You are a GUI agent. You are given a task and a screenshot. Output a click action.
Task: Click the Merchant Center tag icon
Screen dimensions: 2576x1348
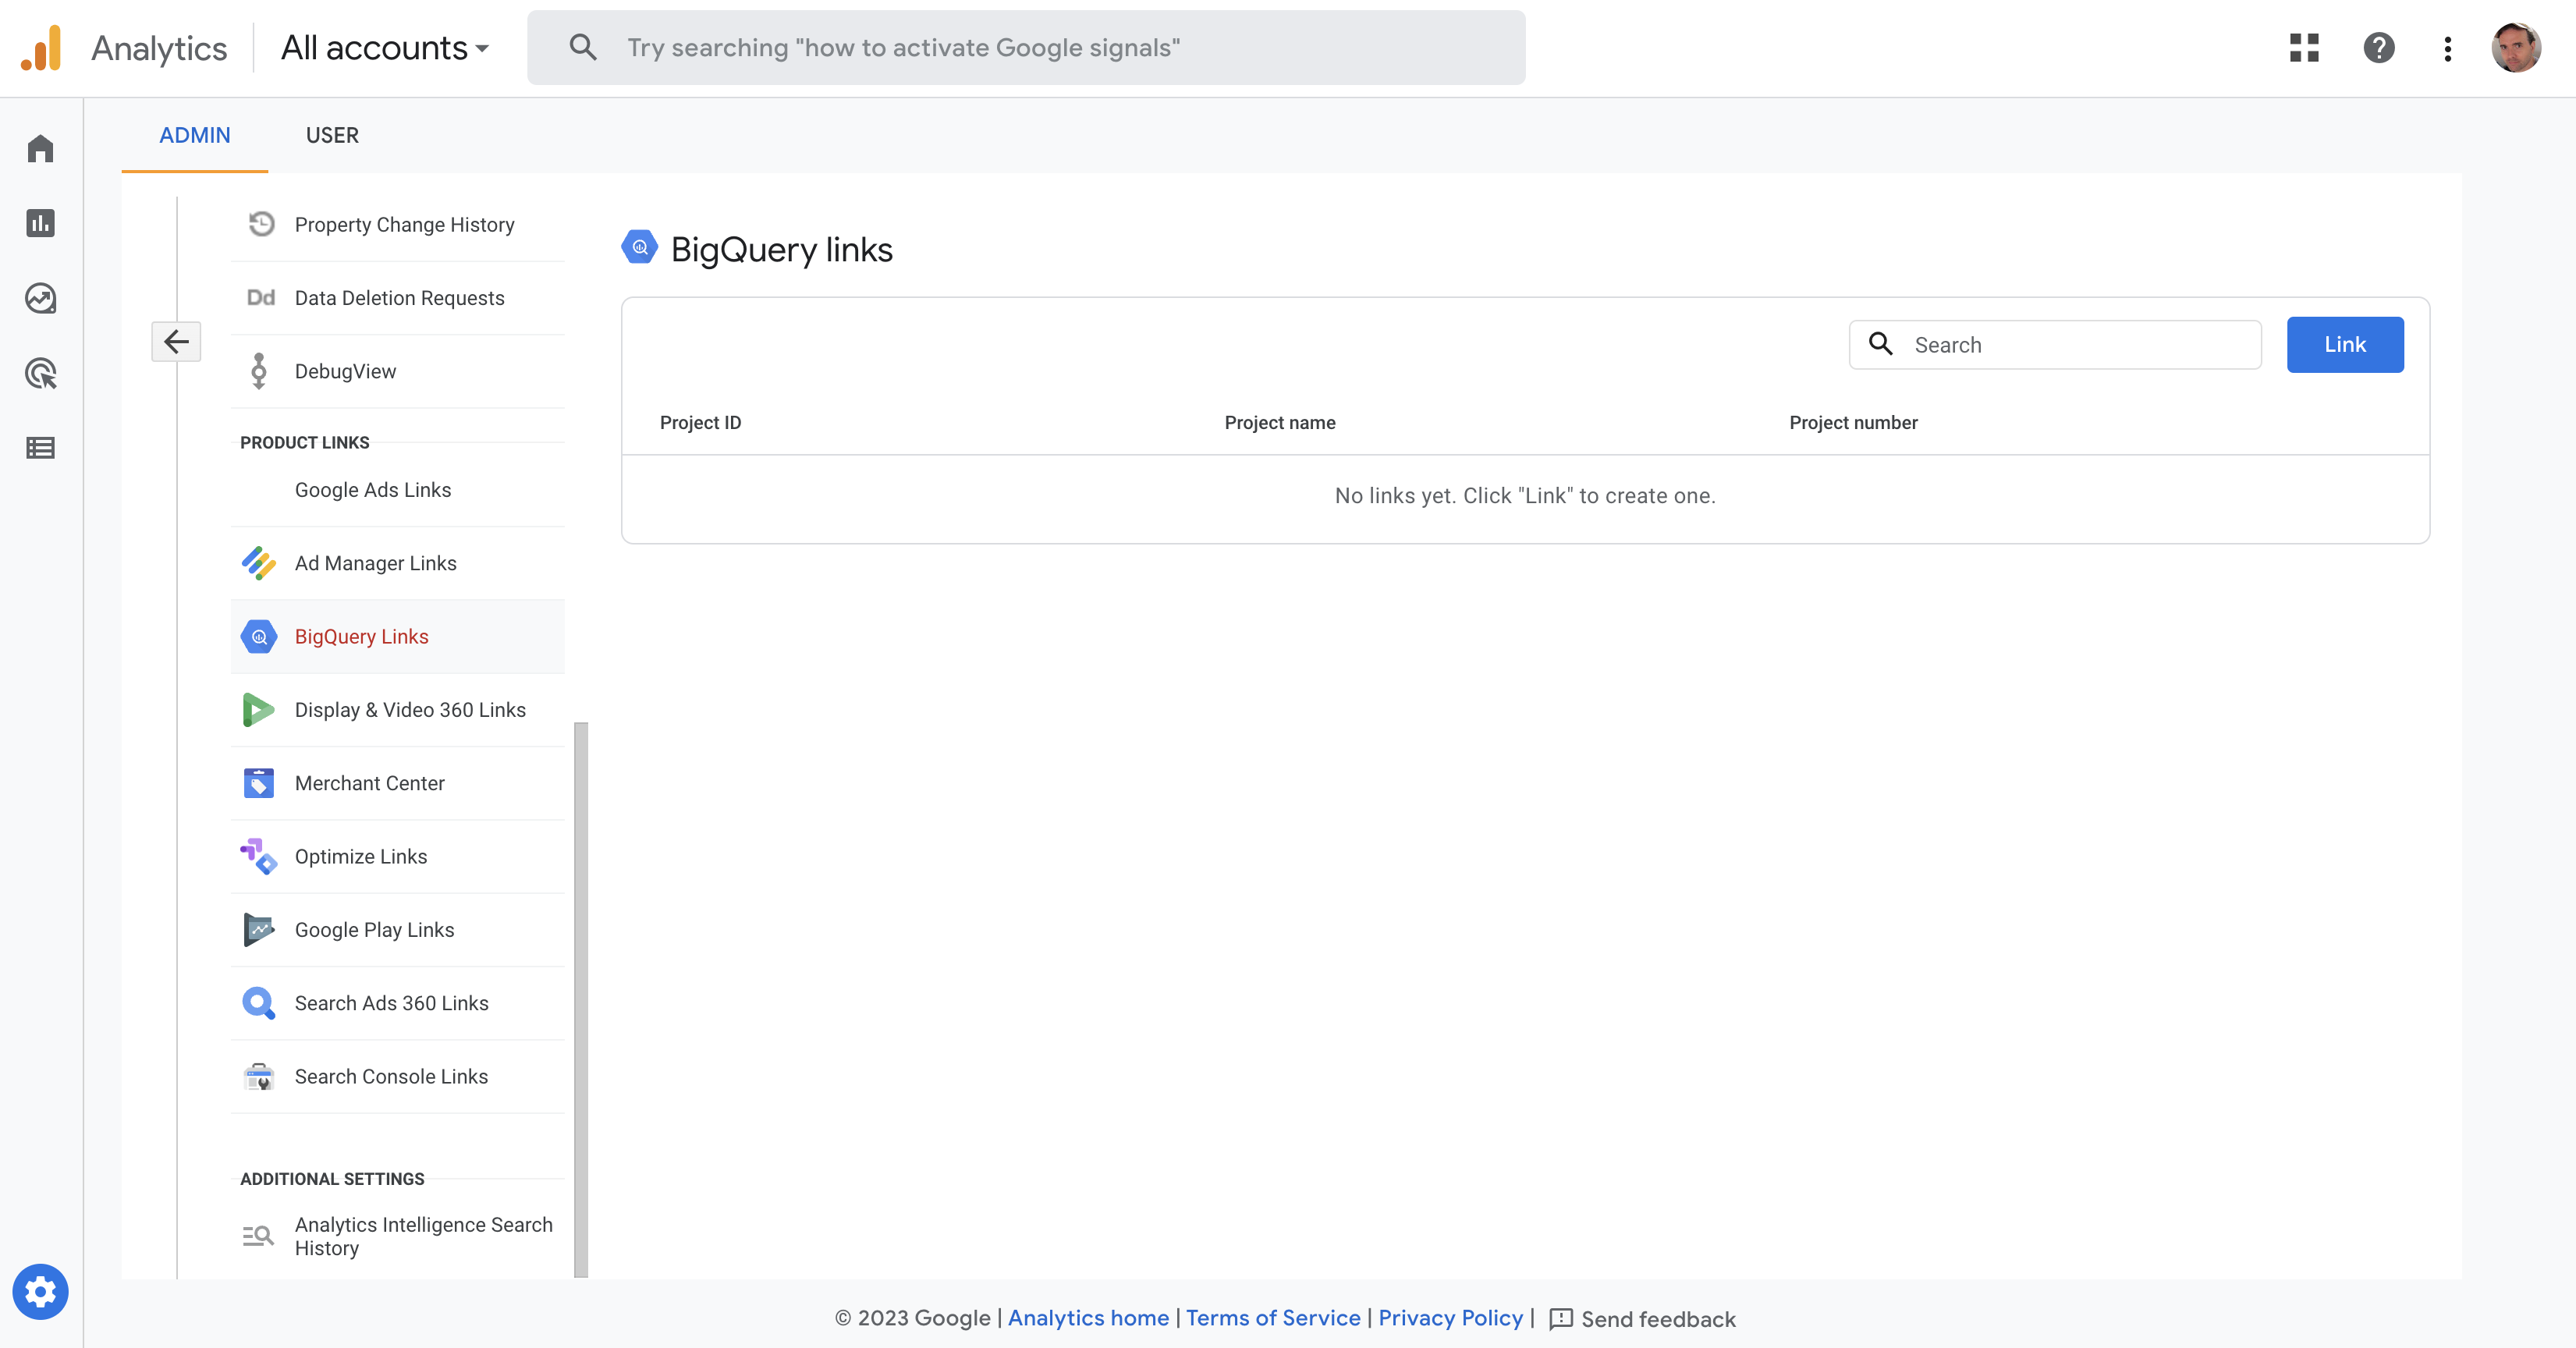(x=259, y=783)
